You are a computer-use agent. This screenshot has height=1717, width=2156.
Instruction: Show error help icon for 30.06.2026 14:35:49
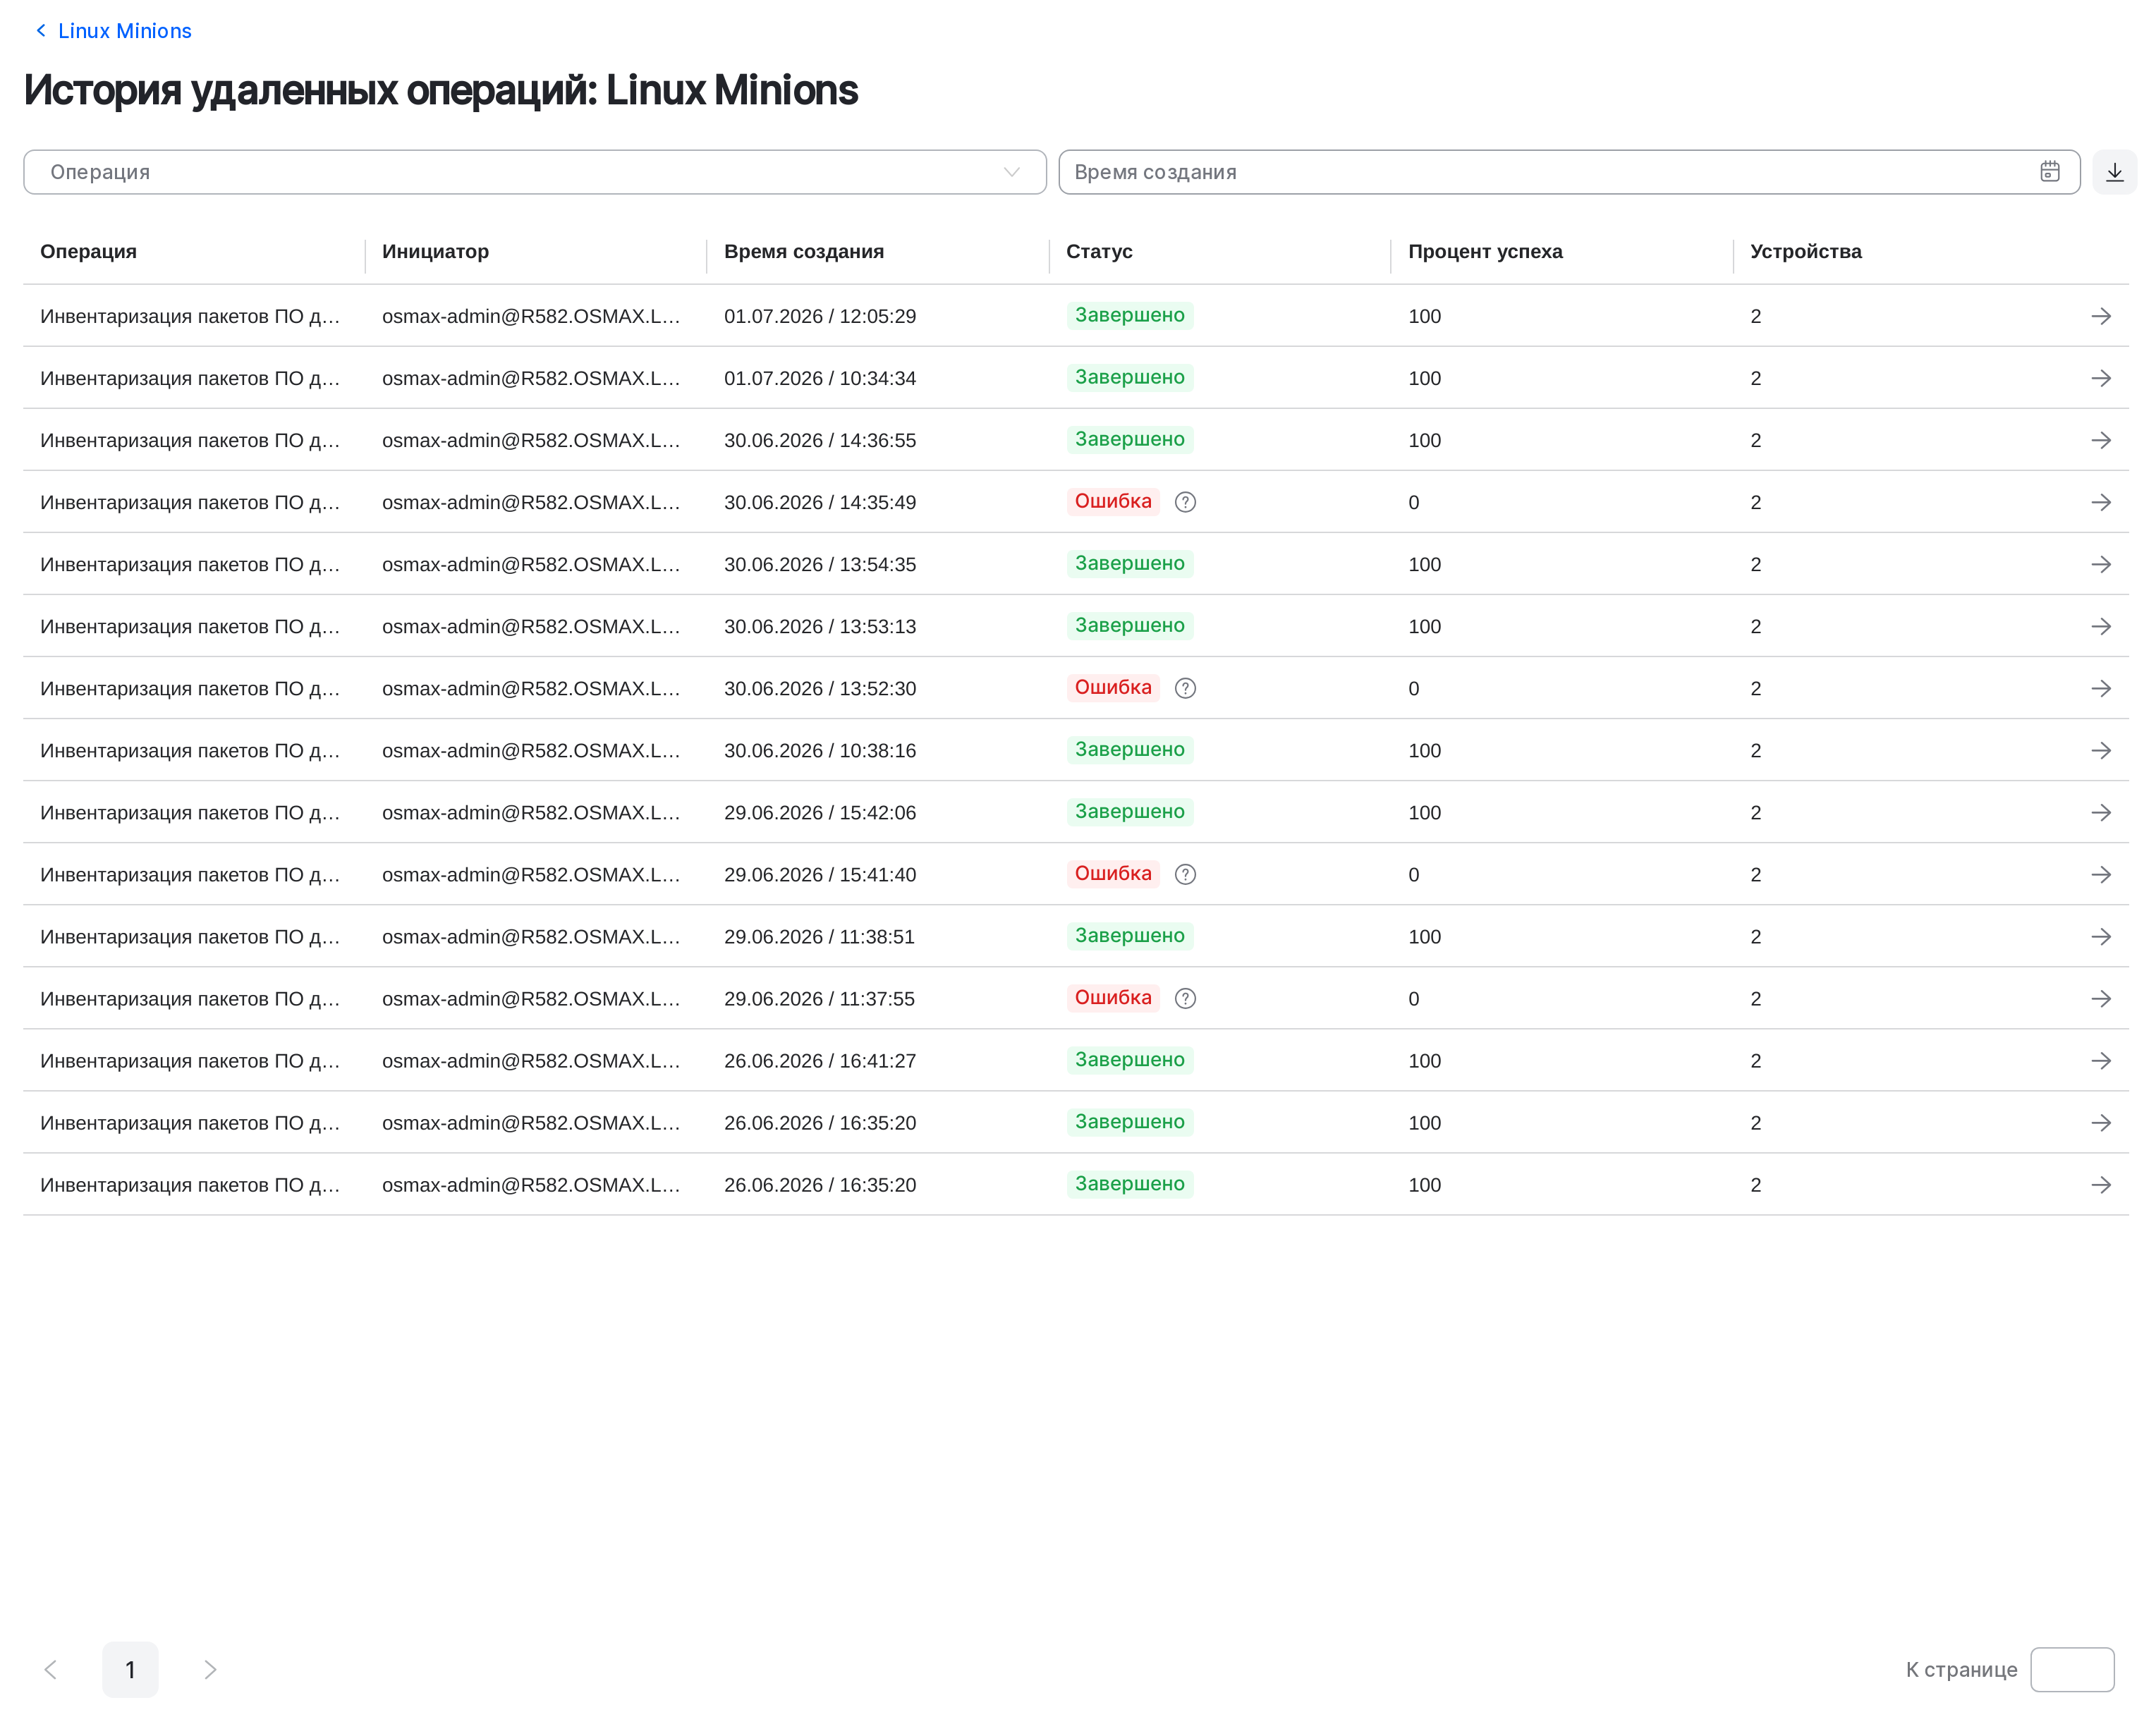pos(1185,502)
